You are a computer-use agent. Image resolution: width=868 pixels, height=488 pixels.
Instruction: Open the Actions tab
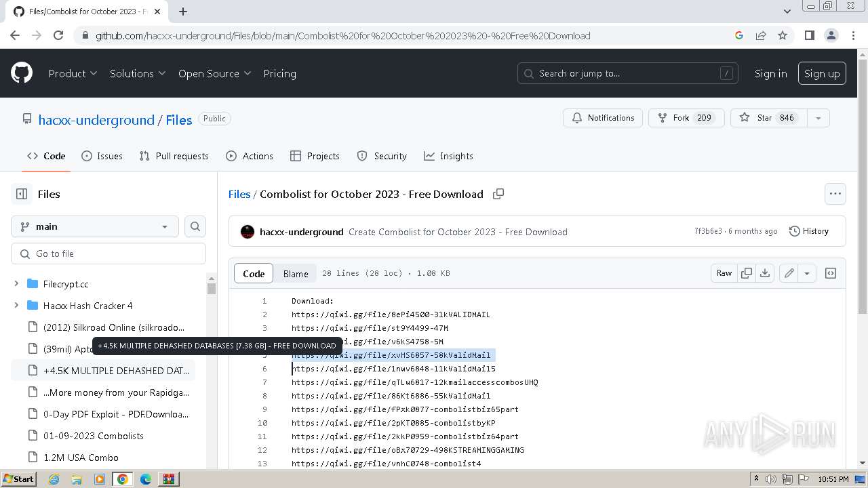(x=250, y=156)
